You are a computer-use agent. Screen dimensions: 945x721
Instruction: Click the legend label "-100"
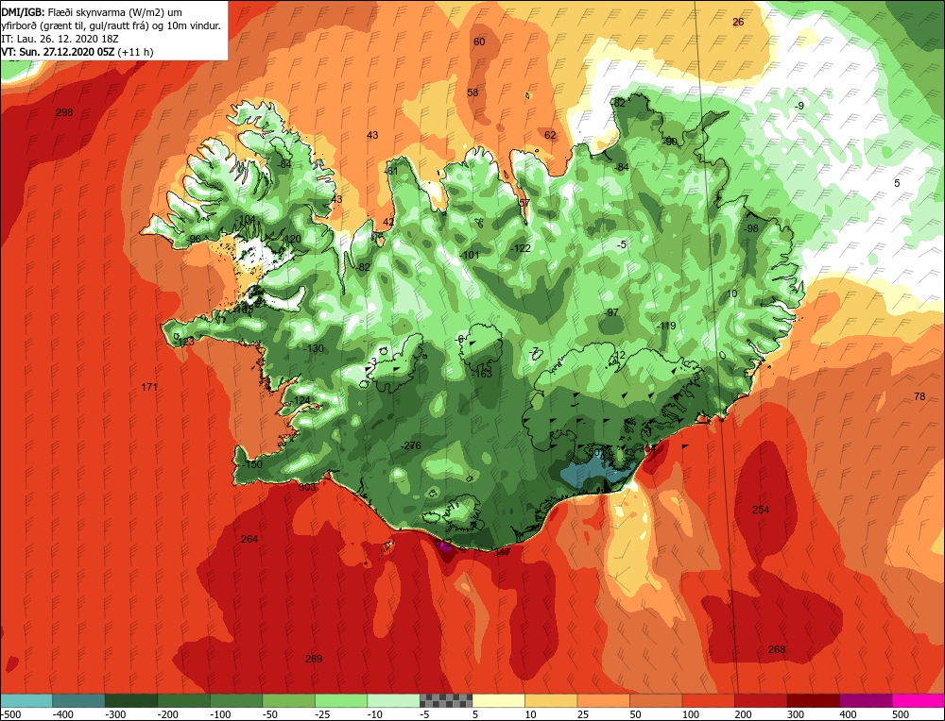[220, 714]
